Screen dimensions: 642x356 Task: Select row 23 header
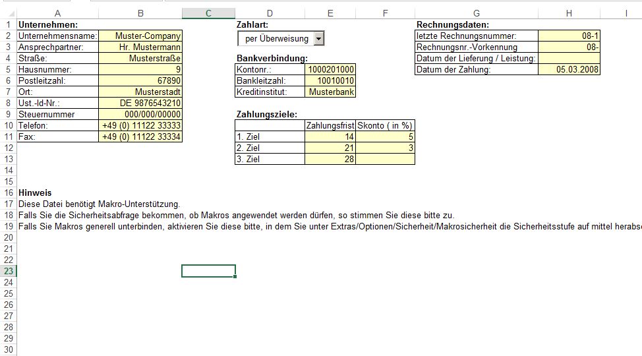(8, 271)
